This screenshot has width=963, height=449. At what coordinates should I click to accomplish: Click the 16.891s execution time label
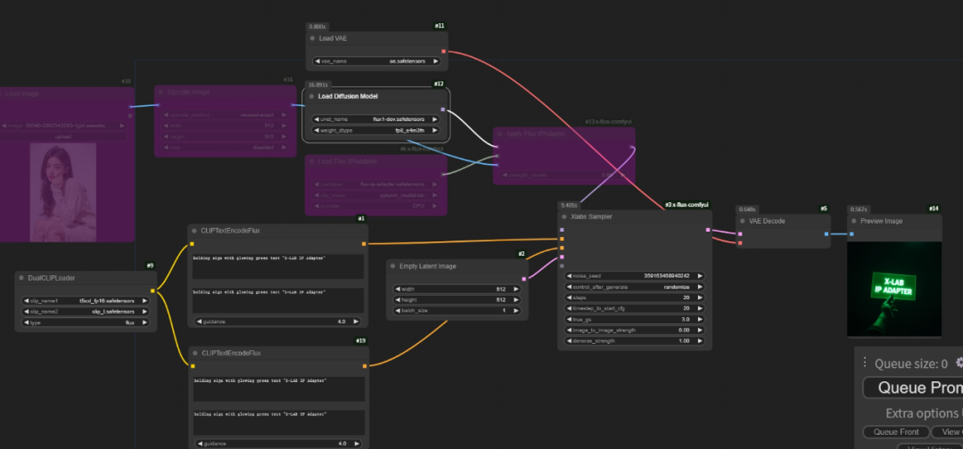[318, 85]
